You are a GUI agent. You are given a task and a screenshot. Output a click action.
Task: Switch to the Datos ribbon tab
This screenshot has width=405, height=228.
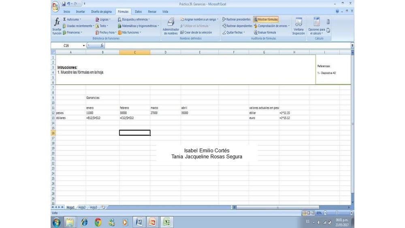138,12
